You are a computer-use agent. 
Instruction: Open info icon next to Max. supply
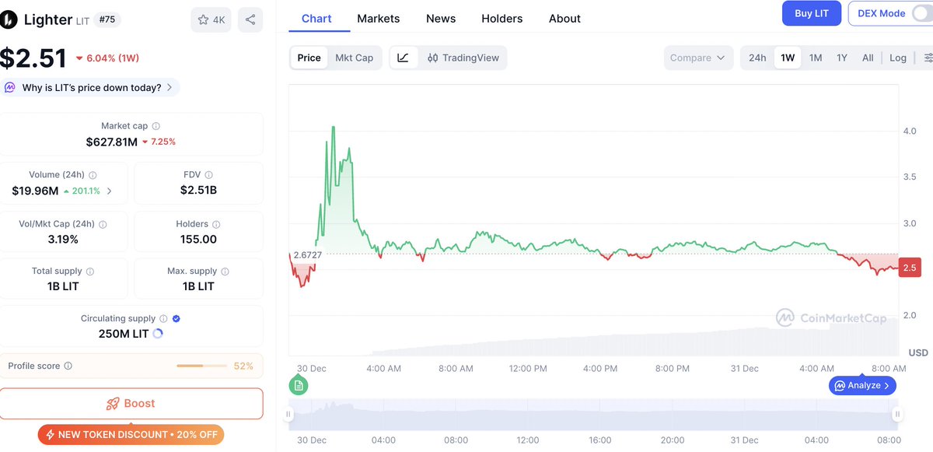[225, 272]
